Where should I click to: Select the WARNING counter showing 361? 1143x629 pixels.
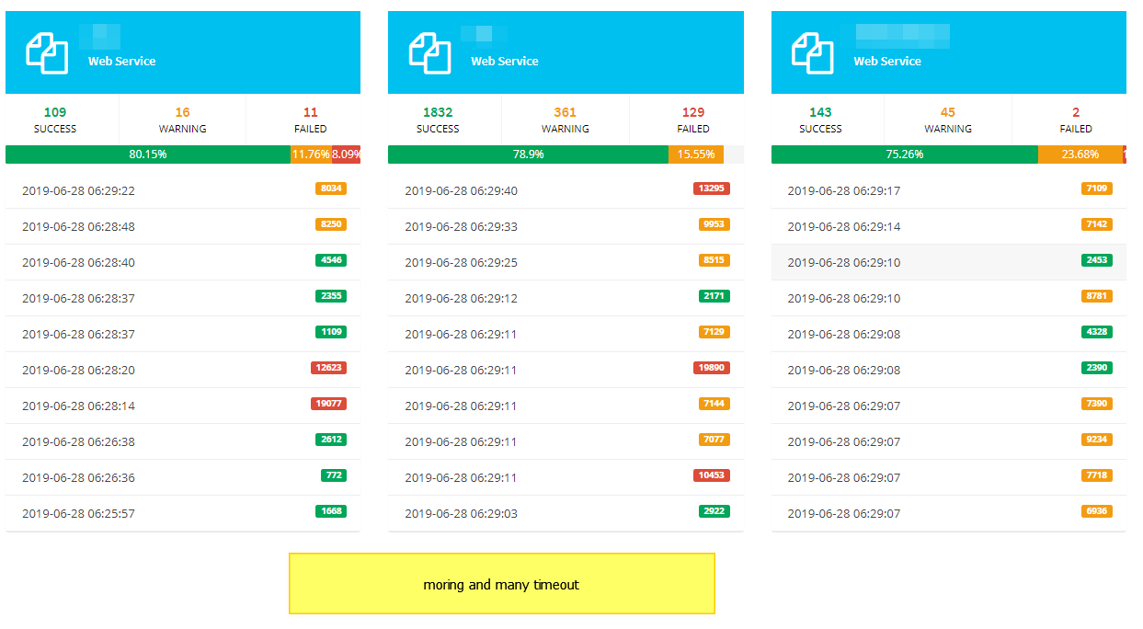(x=564, y=118)
